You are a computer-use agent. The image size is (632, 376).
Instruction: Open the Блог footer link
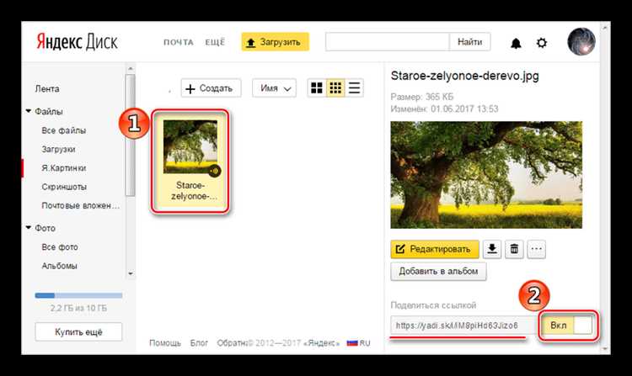199,343
